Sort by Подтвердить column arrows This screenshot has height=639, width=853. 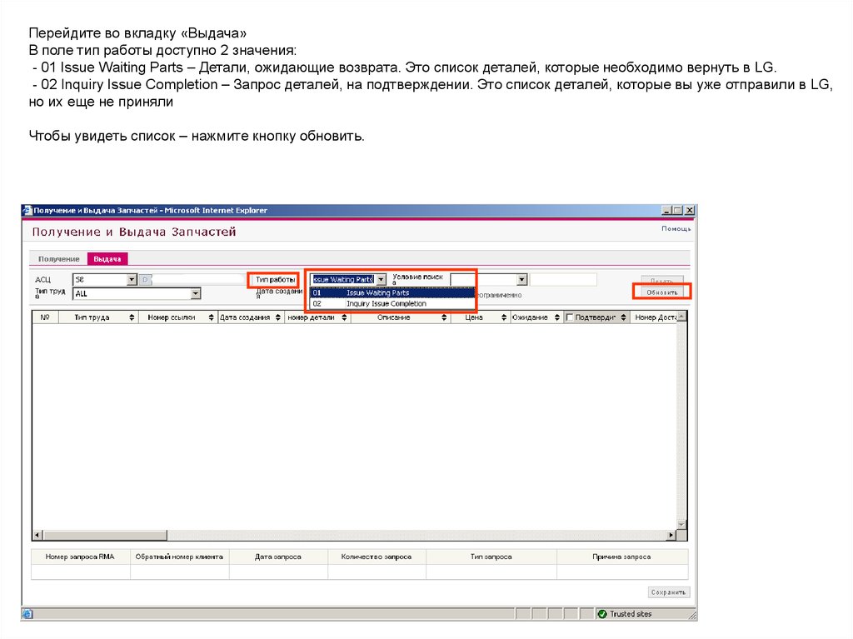623,317
